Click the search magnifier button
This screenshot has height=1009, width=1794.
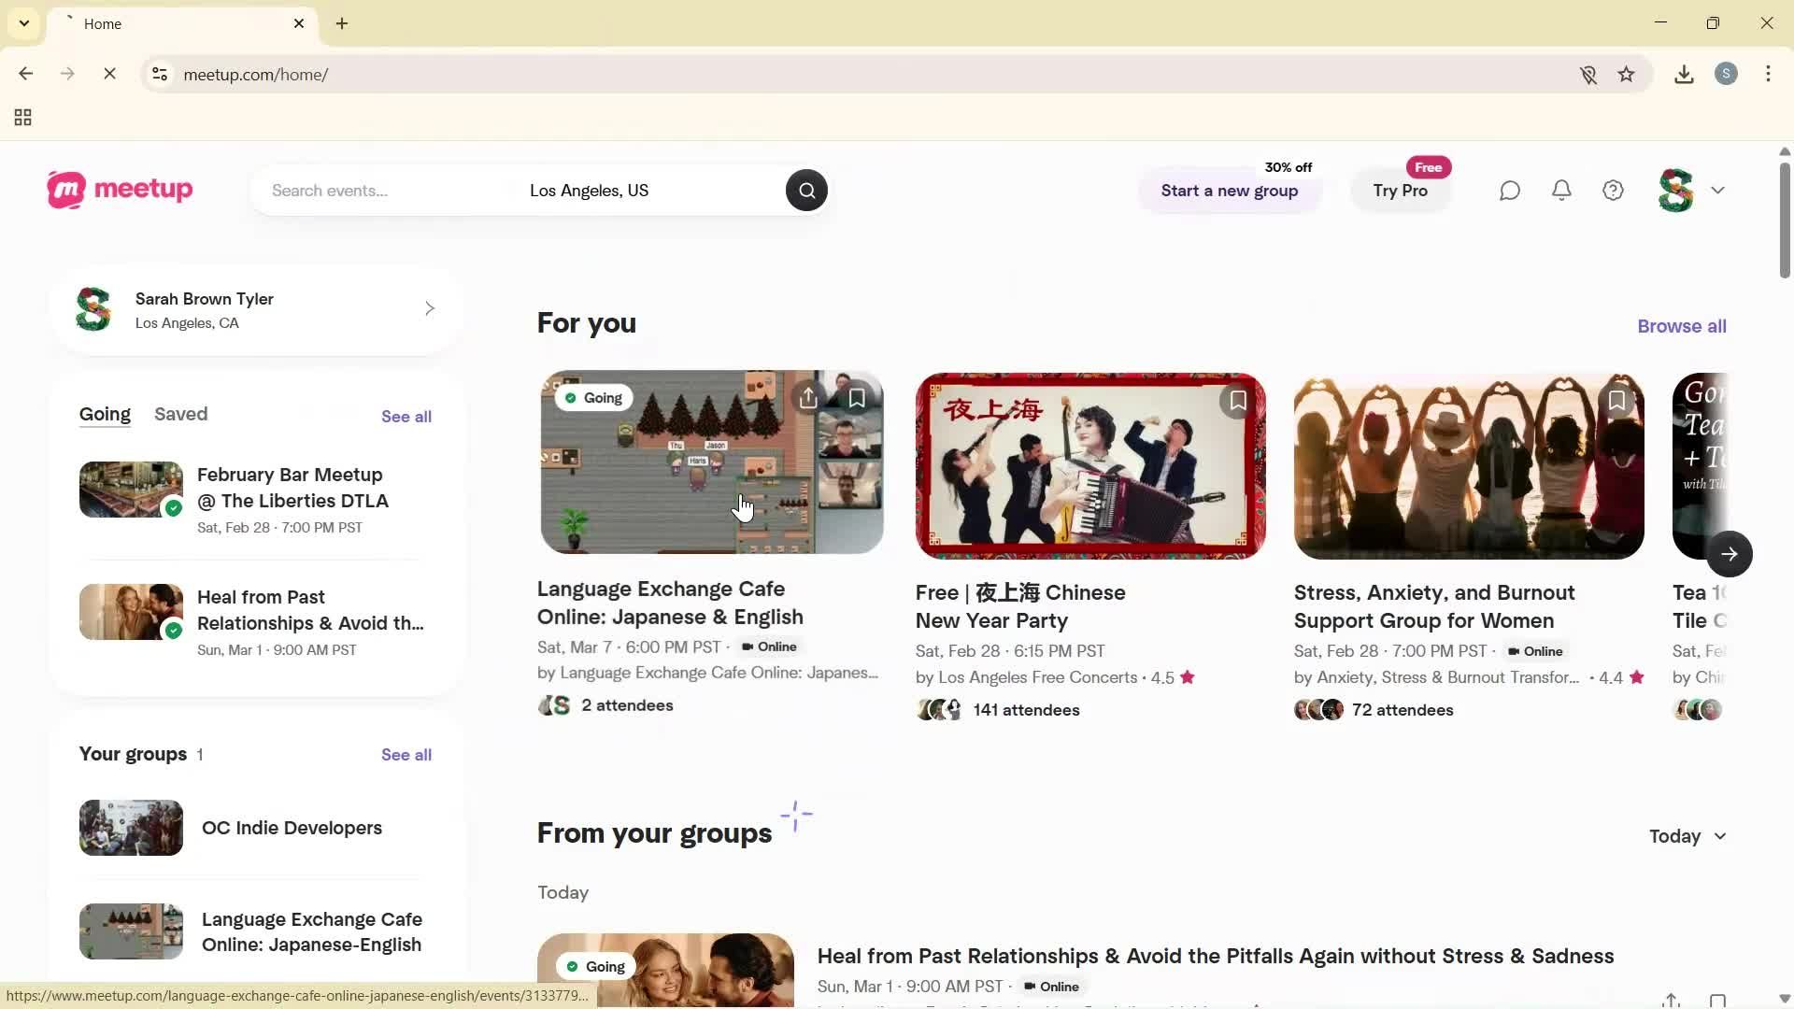click(x=806, y=191)
